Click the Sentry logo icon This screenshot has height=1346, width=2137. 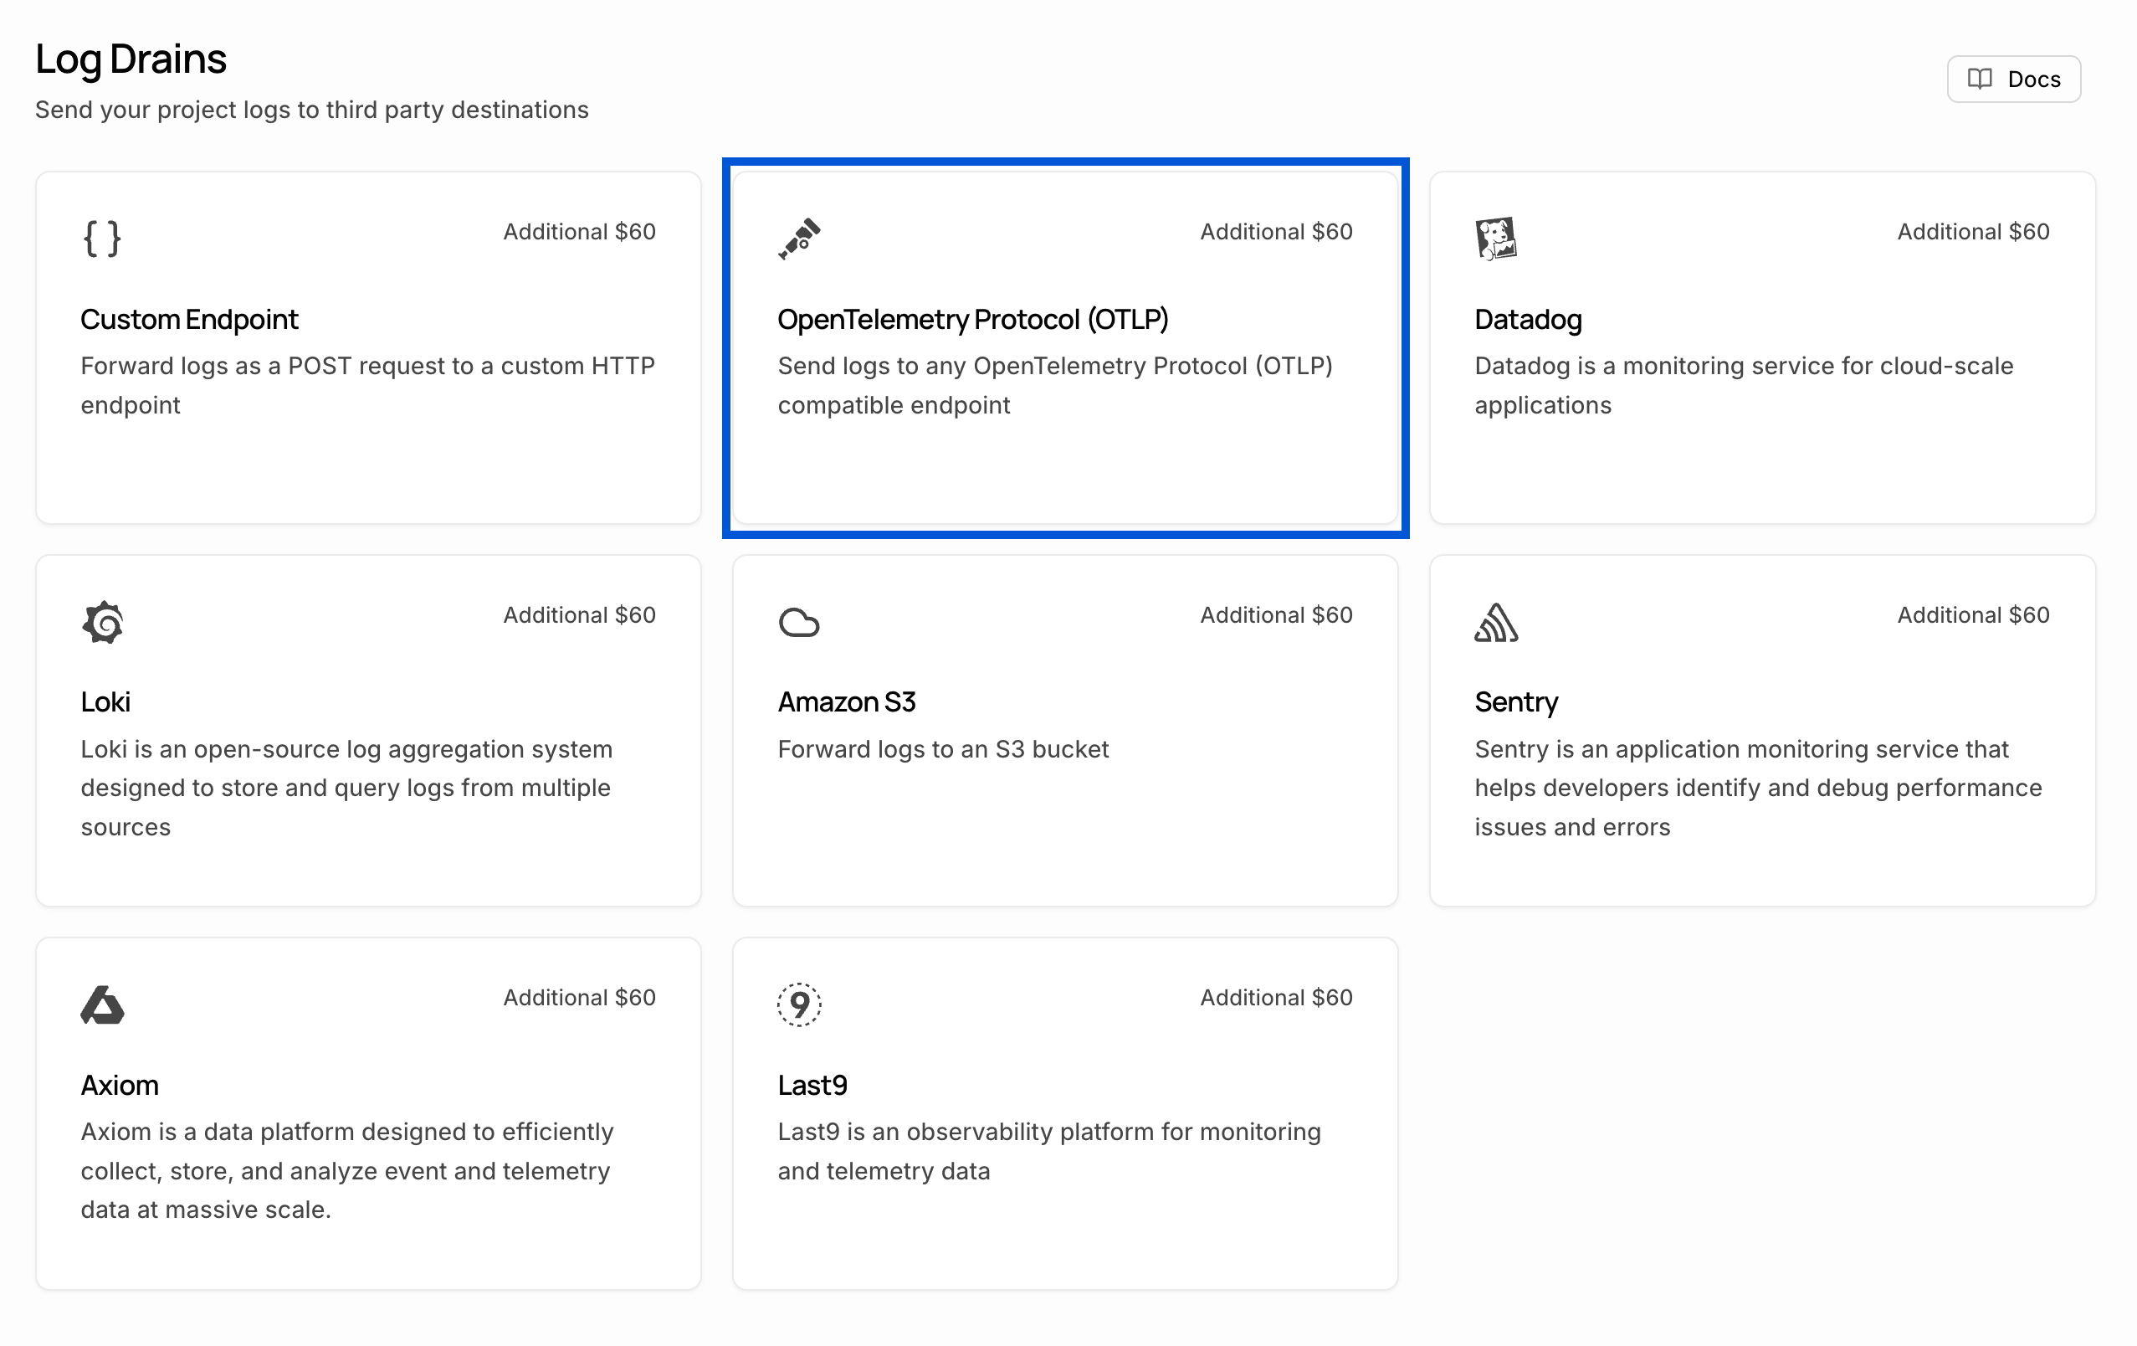(x=1496, y=623)
